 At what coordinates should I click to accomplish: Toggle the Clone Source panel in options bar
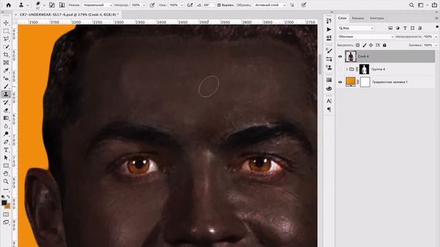pyautogui.click(x=62, y=5)
